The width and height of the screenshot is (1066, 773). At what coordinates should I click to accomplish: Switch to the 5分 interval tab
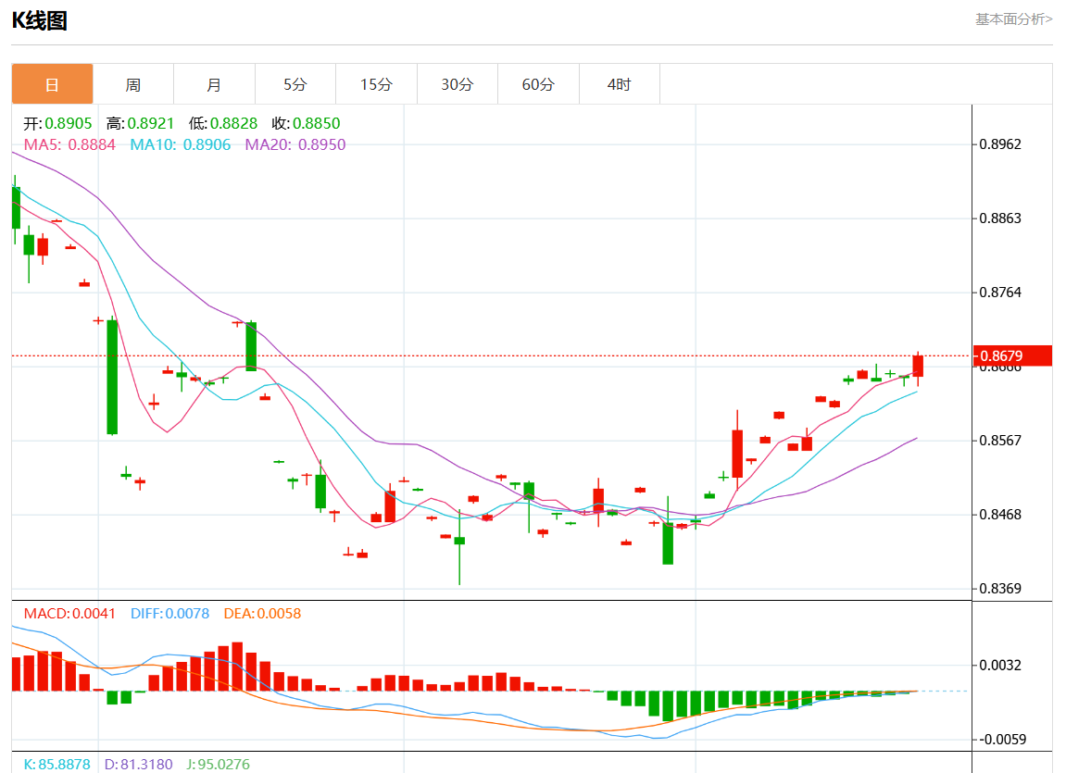[x=295, y=84]
